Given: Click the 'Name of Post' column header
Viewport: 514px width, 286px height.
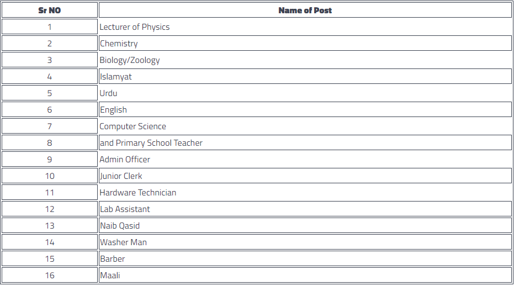Looking at the screenshot, I should pyautogui.click(x=305, y=10).
